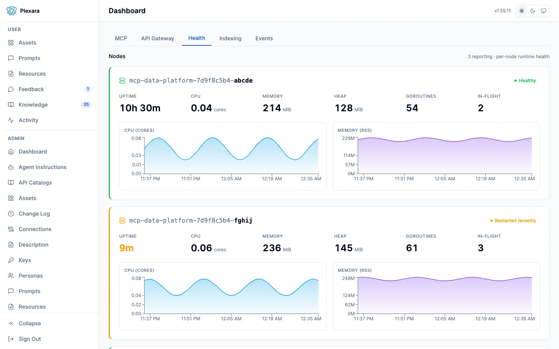Open the MCP tab
Screen dimensions: 559x349
[x=121, y=38]
